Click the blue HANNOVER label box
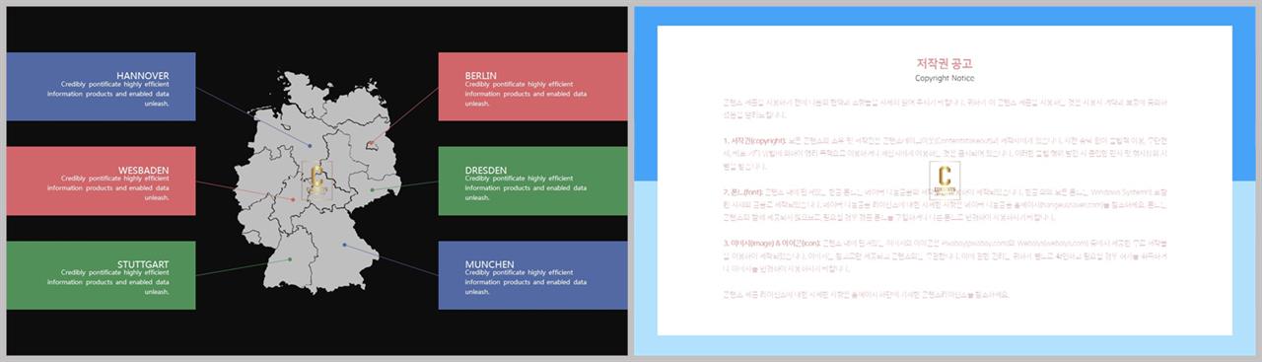1262x362 pixels. click(x=101, y=87)
